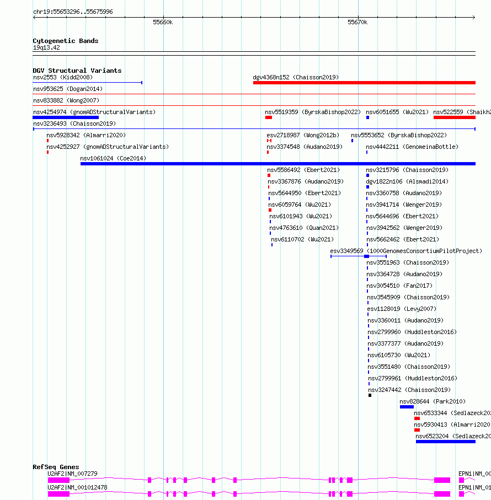The width and height of the screenshot is (491, 500).
Task: Open U2AF2|NM_001012478 gene label
Action: point(78,487)
